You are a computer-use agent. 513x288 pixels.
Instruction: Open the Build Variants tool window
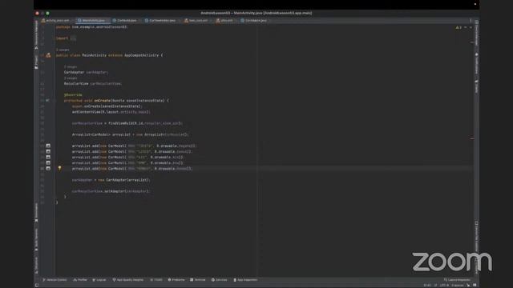point(36,239)
